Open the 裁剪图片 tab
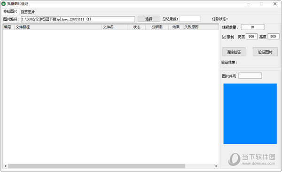282x172 pixels. point(28,12)
